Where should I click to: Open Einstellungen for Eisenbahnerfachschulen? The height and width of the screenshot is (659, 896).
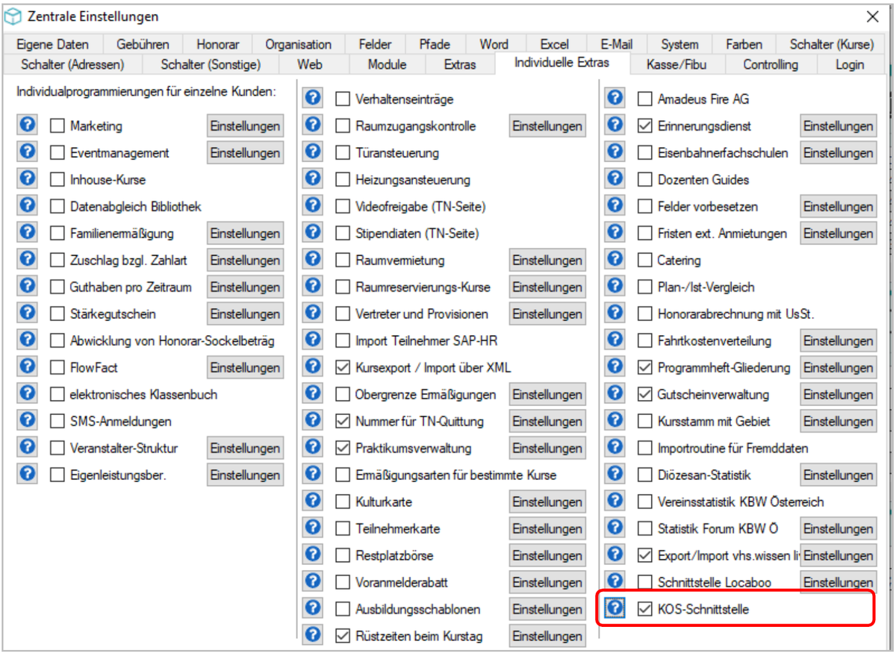(839, 153)
